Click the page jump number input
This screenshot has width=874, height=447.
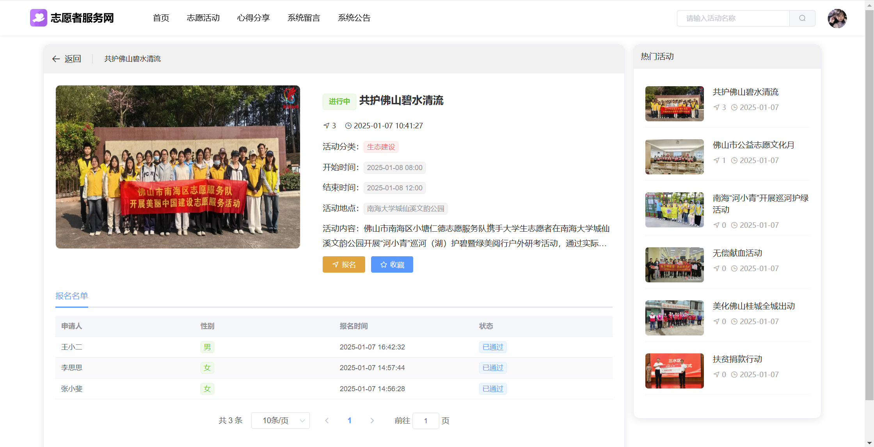(425, 420)
